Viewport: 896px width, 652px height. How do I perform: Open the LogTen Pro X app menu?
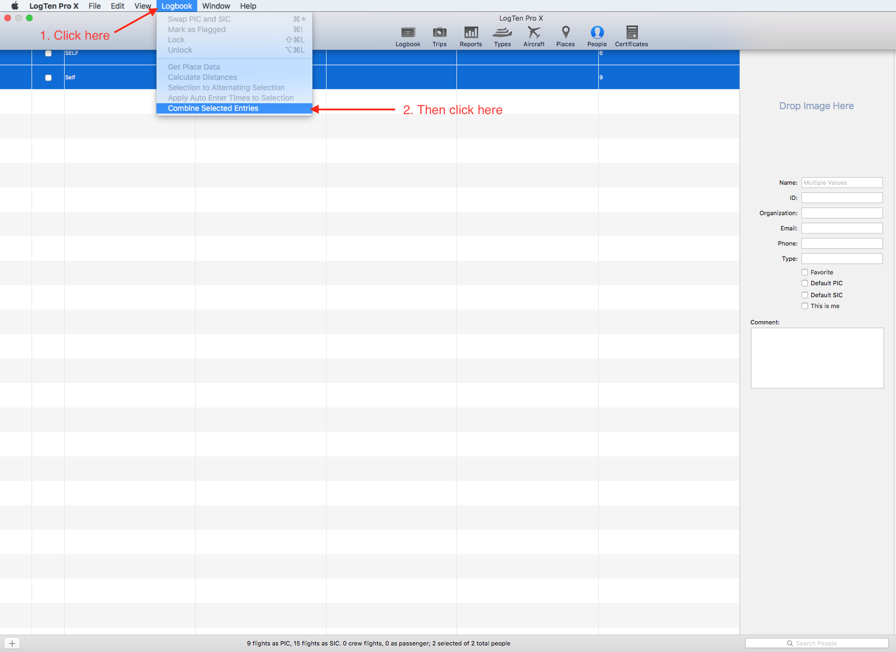pos(54,6)
